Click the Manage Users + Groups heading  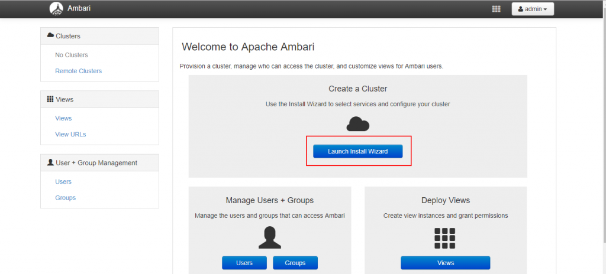(x=270, y=200)
